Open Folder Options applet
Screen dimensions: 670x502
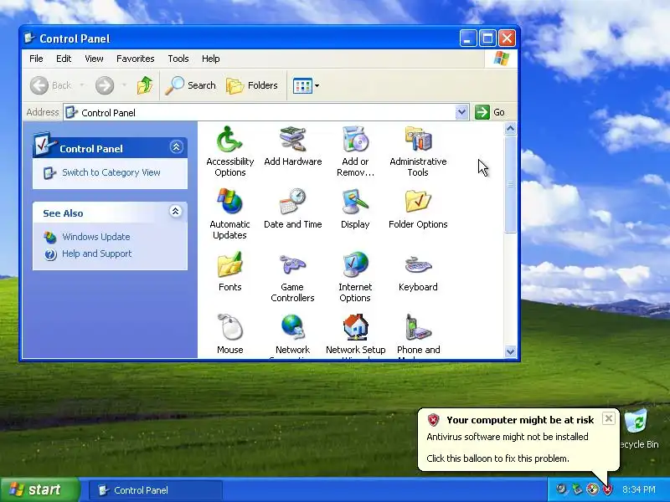click(418, 208)
